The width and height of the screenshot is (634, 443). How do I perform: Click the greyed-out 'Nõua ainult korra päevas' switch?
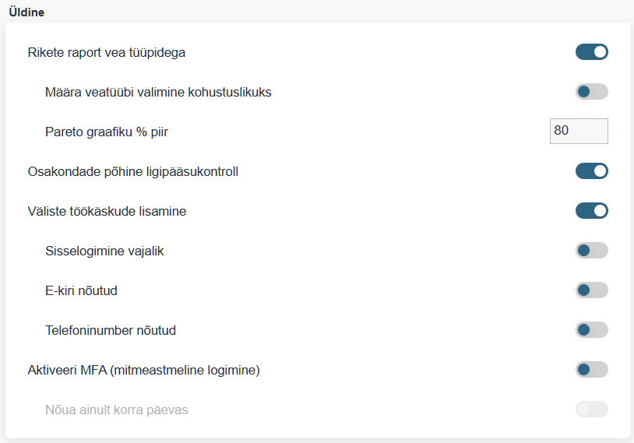591,409
